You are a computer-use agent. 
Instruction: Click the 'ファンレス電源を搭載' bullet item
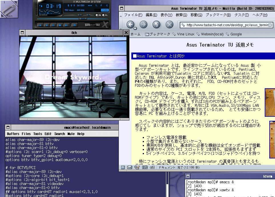pyautogui.click(x=166, y=137)
